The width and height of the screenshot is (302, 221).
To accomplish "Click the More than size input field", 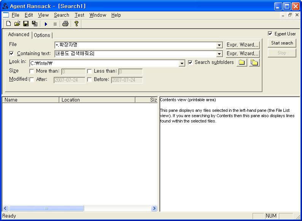I will coord(73,72).
